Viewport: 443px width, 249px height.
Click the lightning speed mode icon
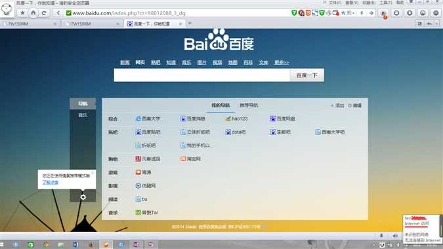coord(362,13)
